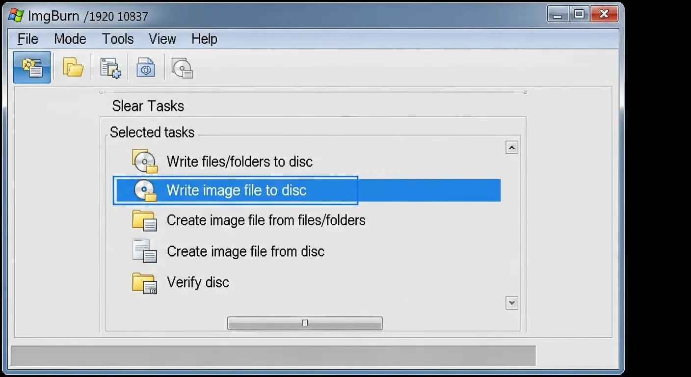This screenshot has height=377, width=691.
Task: Click the task list scroll down arrow
Action: tap(512, 303)
